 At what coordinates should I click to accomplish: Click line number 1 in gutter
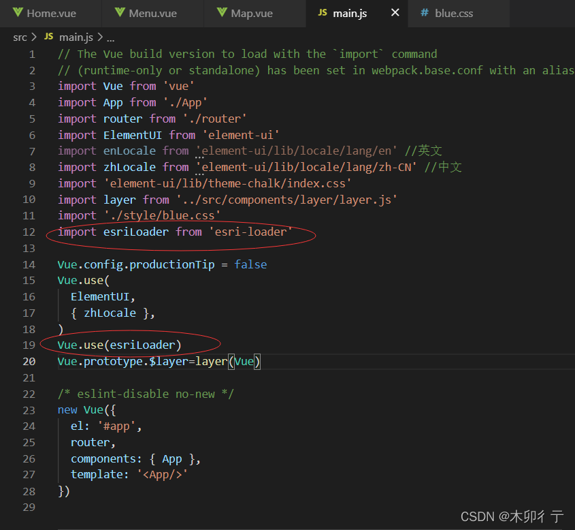click(32, 54)
